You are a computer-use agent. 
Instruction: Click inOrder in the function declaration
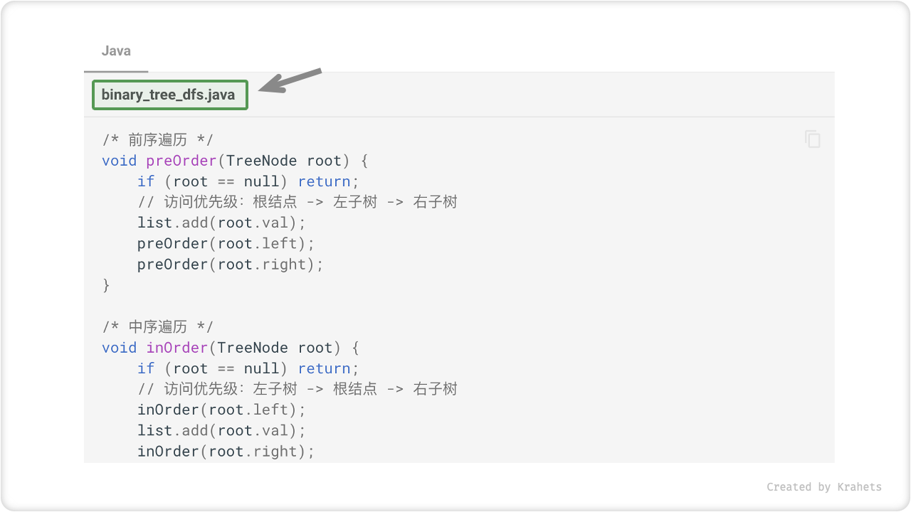(177, 348)
